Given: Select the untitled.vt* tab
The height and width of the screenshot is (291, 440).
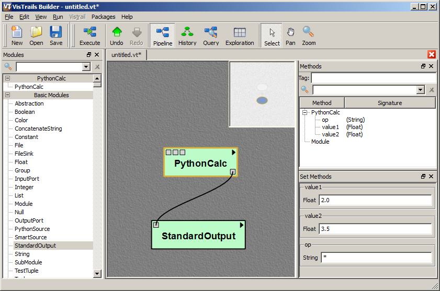Looking at the screenshot, I should (126, 55).
